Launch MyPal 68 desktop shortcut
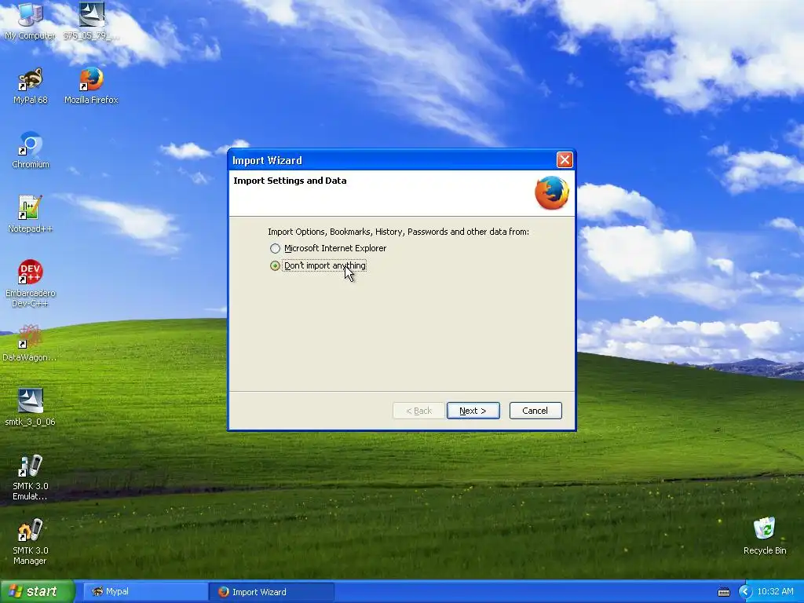 (x=31, y=86)
